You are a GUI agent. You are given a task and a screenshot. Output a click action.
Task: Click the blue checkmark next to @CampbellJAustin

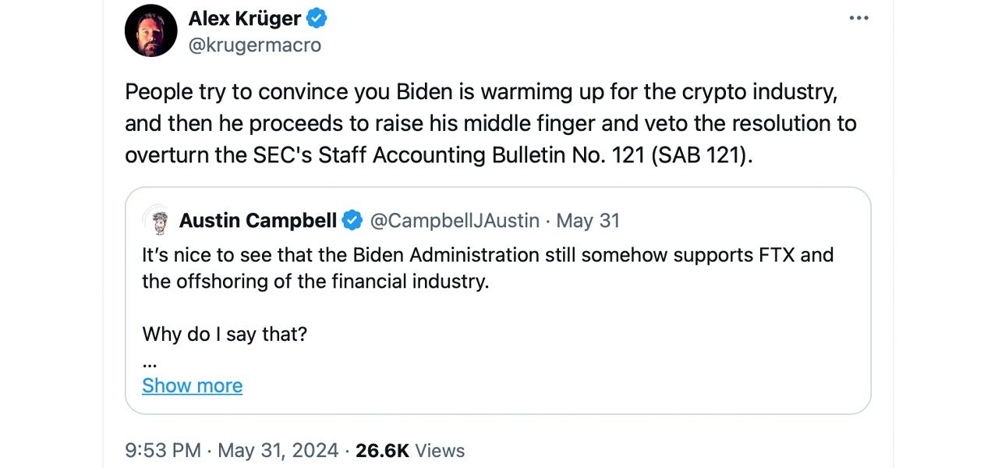[x=352, y=221]
